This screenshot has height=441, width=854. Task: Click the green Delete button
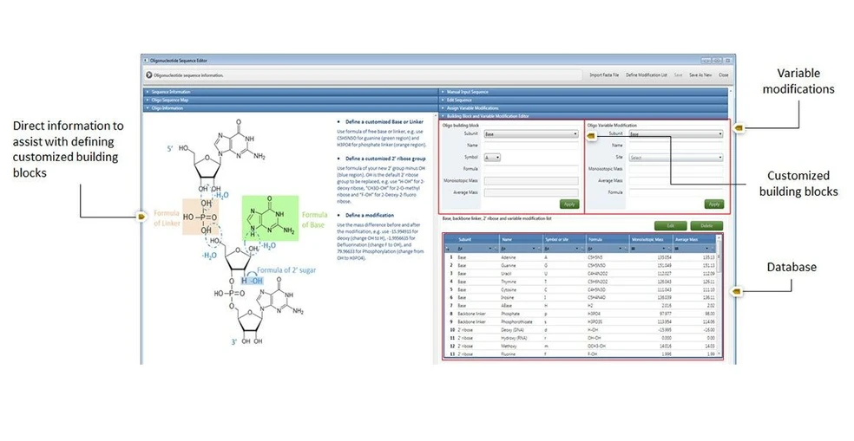point(706,225)
